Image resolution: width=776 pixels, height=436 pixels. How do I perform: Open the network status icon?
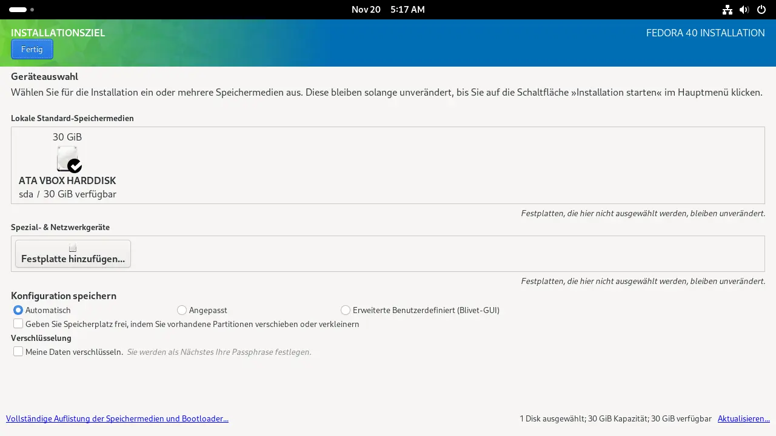tap(727, 10)
